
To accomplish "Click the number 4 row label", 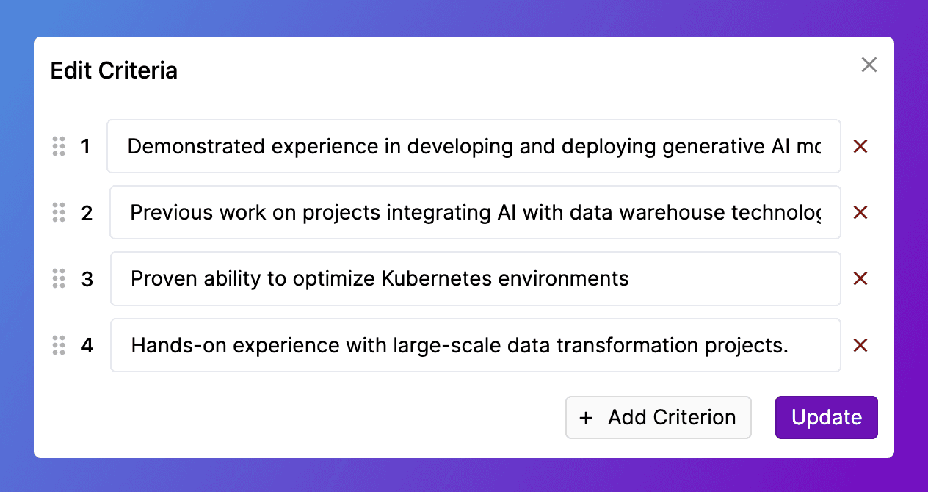I will 87,345.
